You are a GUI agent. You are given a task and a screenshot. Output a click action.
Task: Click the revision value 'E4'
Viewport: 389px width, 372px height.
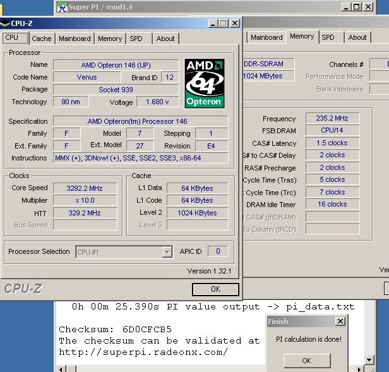point(212,146)
